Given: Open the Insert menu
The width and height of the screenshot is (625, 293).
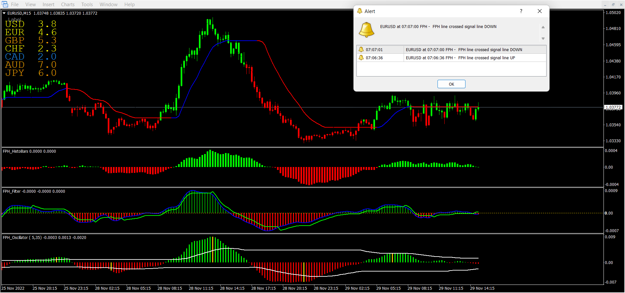Looking at the screenshot, I should point(49,5).
